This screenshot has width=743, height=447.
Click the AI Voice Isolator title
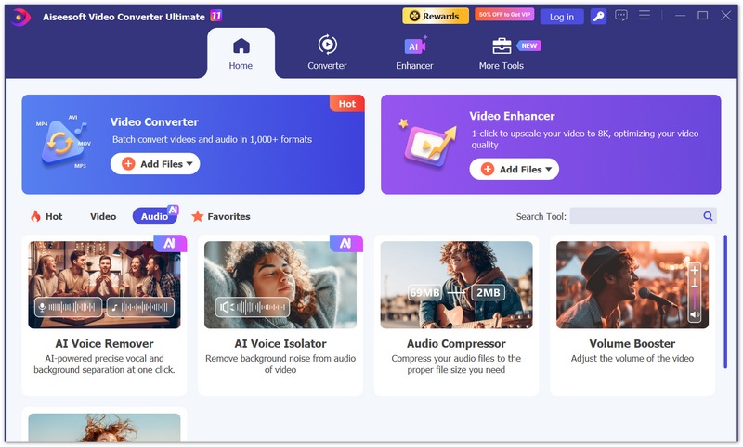(280, 344)
